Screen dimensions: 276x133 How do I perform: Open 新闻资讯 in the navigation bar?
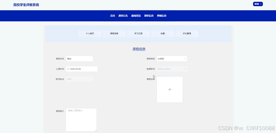coord(136,16)
